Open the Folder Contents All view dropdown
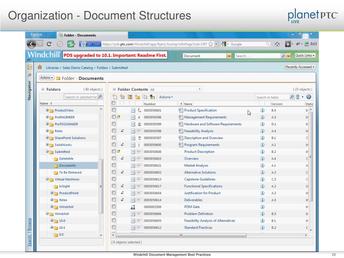 (200, 89)
